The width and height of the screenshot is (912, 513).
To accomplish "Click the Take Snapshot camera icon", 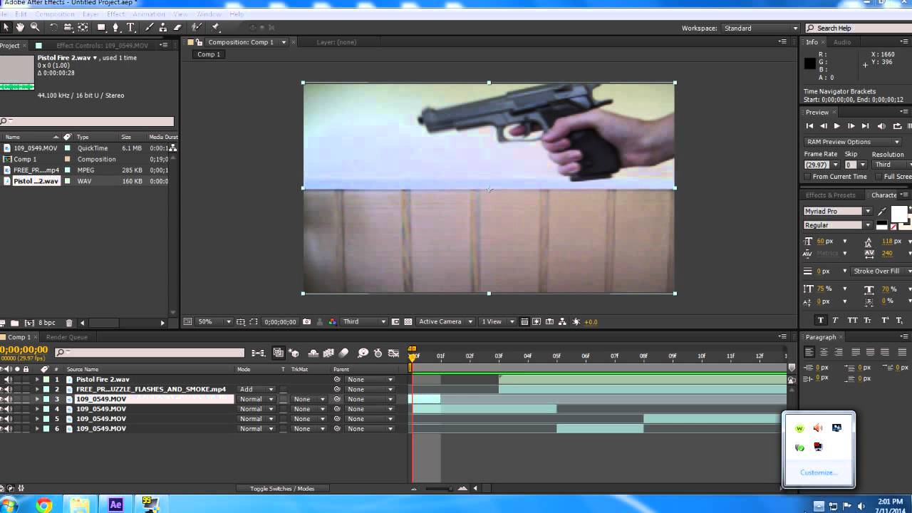I will click(x=307, y=321).
